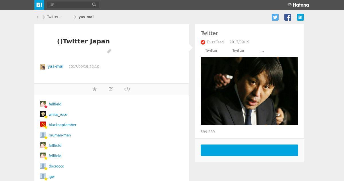The height and width of the screenshot is (181, 344).
Task: Click the first breadcrumb chevron
Action: click(x=38, y=17)
